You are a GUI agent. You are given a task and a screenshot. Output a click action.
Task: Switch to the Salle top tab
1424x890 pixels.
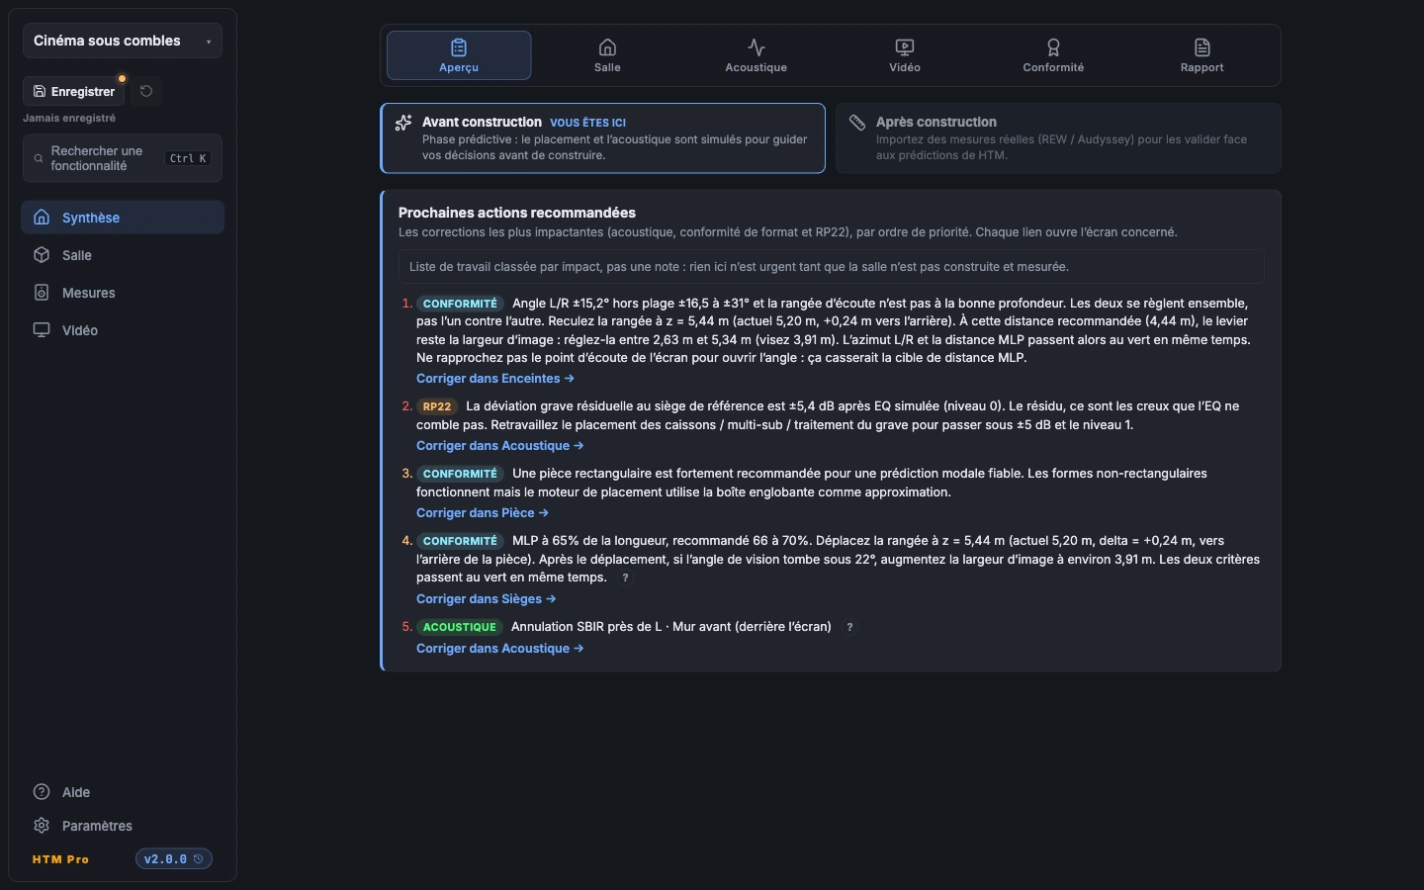pos(607,55)
